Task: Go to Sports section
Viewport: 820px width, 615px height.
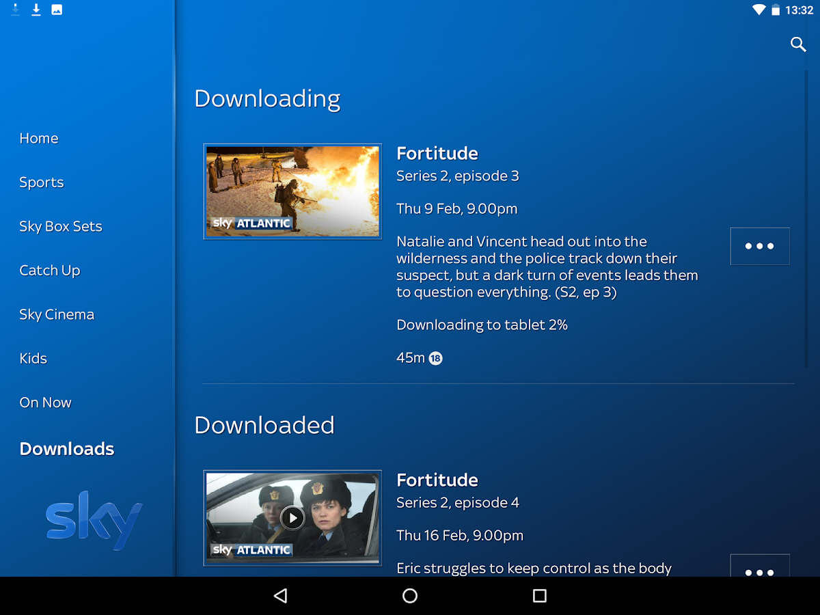Action: pos(42,182)
